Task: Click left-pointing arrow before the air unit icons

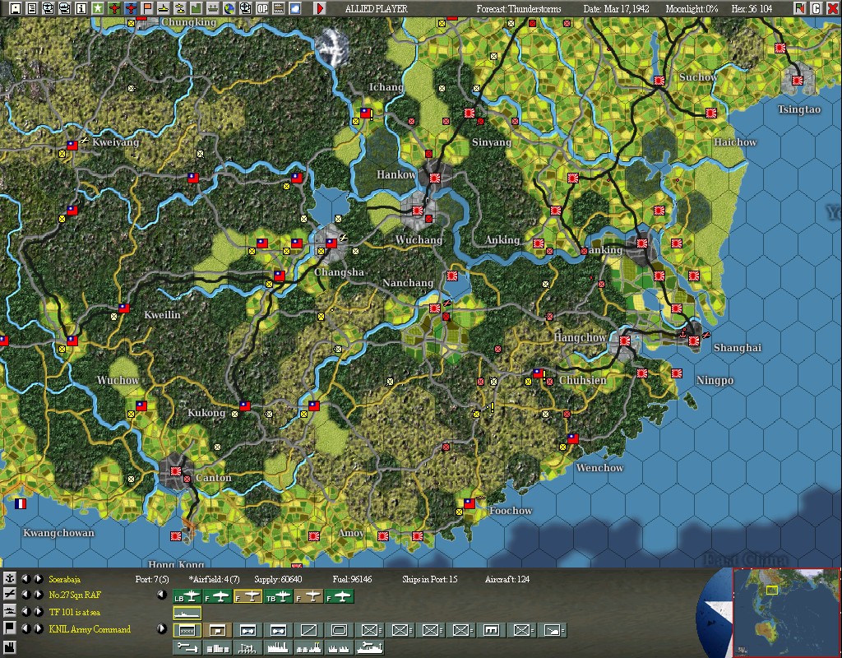Action: (162, 595)
